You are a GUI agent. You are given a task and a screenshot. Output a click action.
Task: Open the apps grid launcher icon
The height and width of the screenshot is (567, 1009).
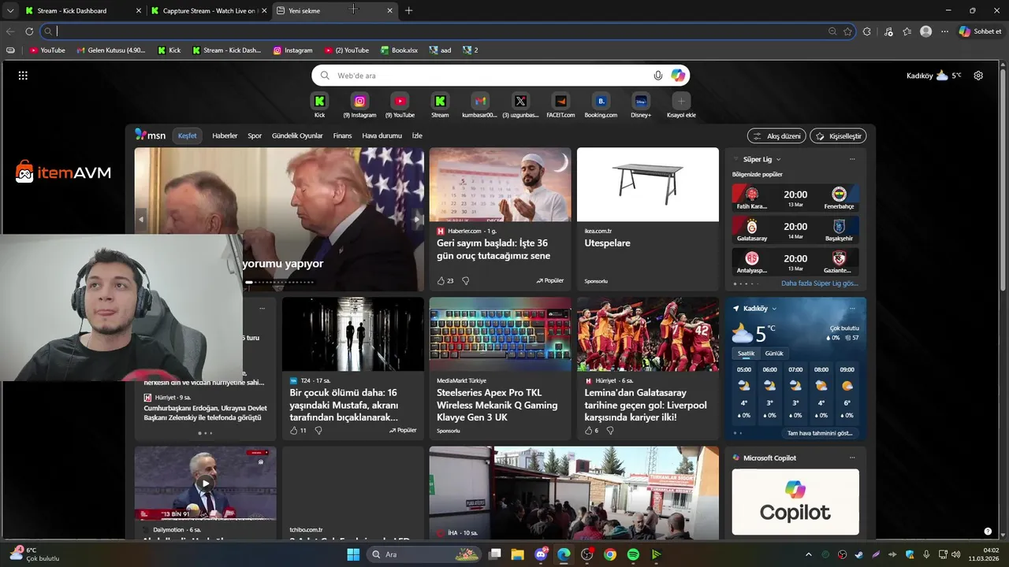pyautogui.click(x=23, y=76)
